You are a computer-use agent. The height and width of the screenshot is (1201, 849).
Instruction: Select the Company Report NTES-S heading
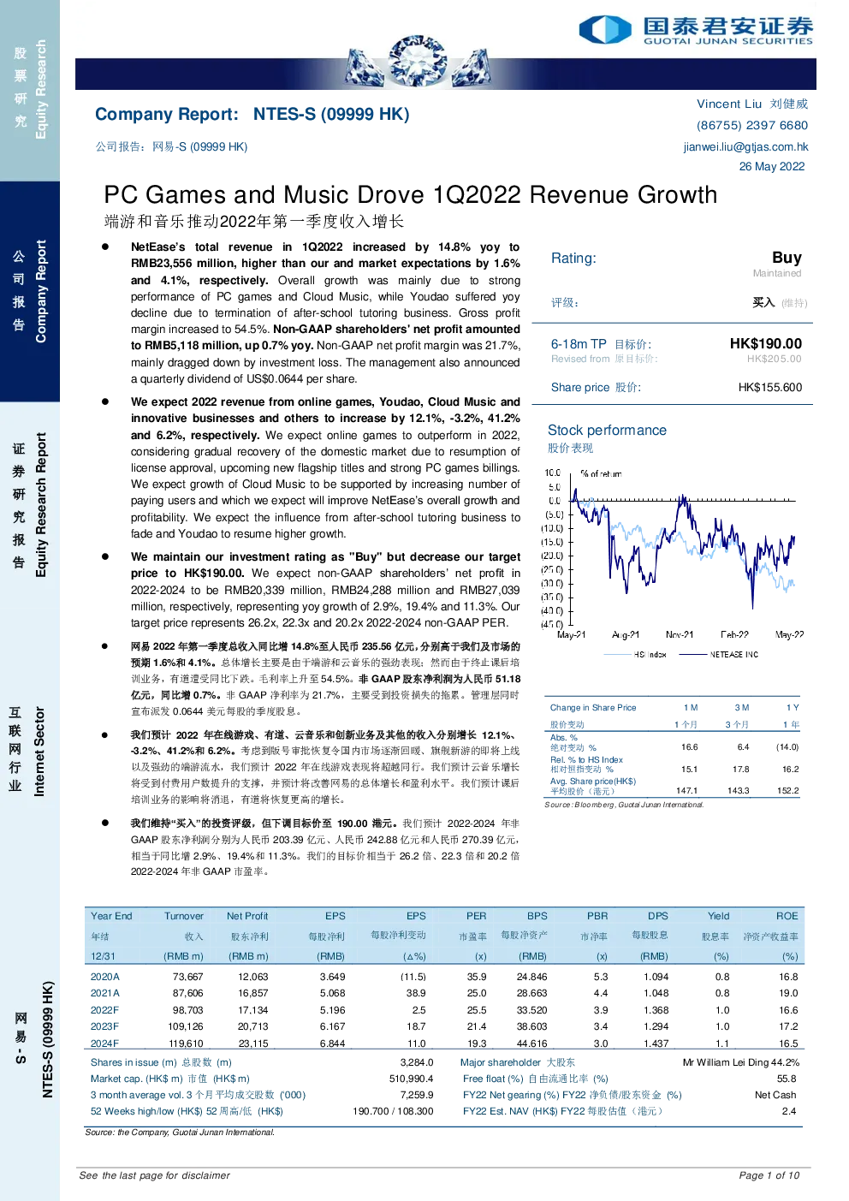(x=252, y=114)
